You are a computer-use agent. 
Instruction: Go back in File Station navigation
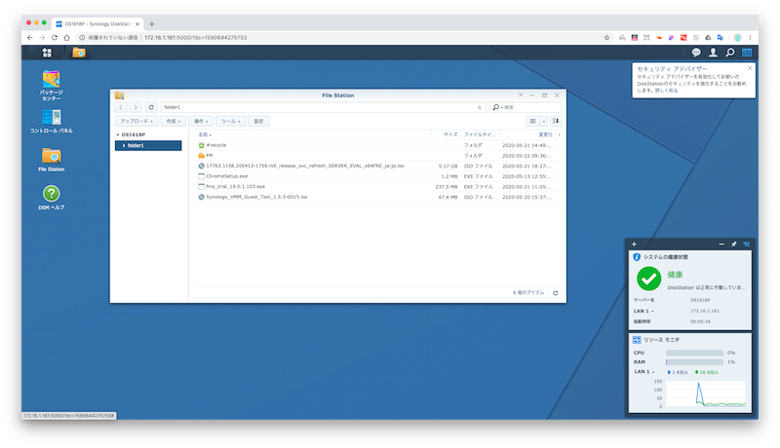click(x=121, y=107)
